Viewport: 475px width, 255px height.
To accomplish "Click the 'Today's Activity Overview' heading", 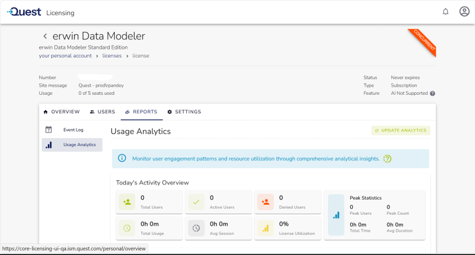I will [152, 183].
